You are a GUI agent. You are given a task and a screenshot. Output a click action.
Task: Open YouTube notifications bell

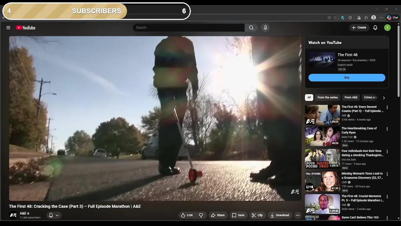tap(375, 28)
